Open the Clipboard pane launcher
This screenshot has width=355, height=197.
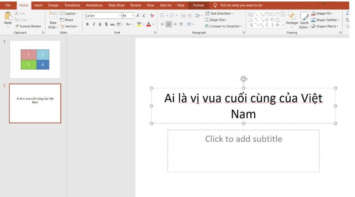[43, 33]
